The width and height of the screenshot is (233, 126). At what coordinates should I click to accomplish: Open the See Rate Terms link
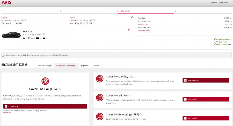pos(144,31)
